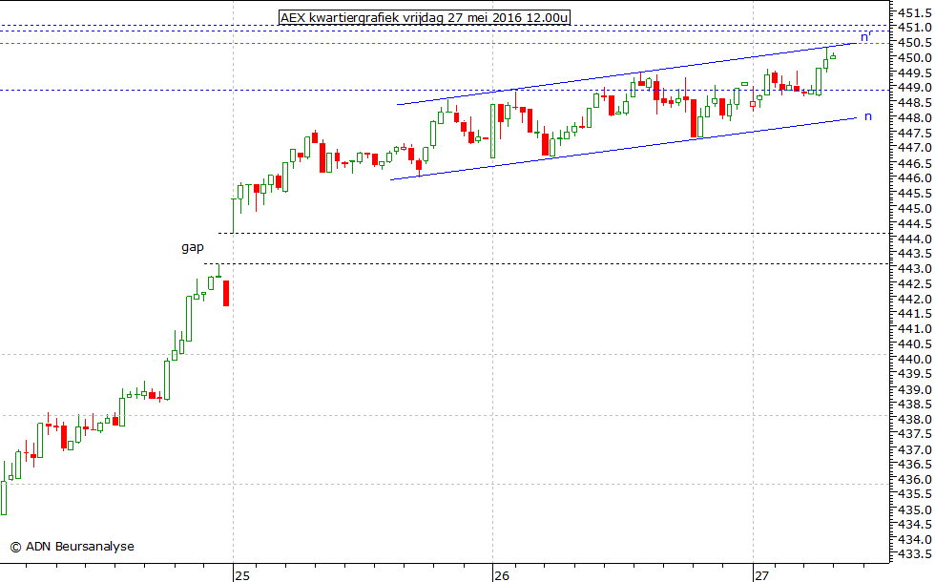Click price label 448.0 on the axis

point(915,118)
